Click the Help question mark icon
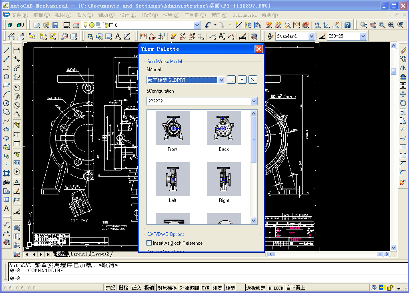409x293 pixels. click(347, 25)
